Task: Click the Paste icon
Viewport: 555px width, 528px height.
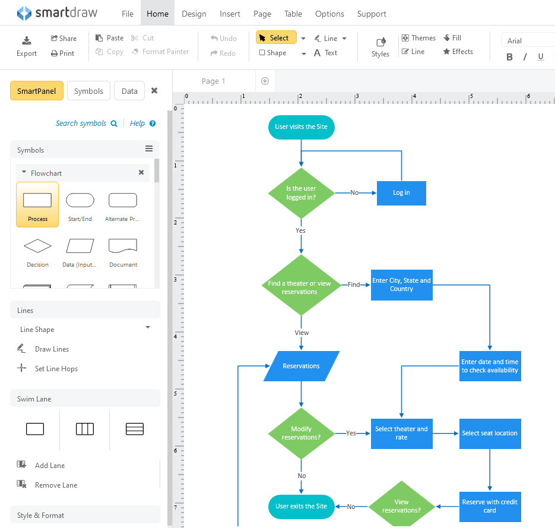Action: [99, 38]
